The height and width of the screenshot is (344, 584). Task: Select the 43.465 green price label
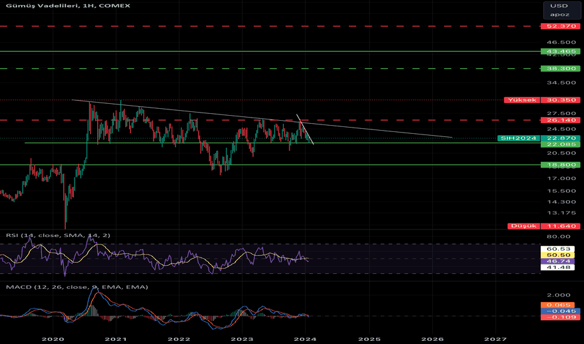(561, 51)
